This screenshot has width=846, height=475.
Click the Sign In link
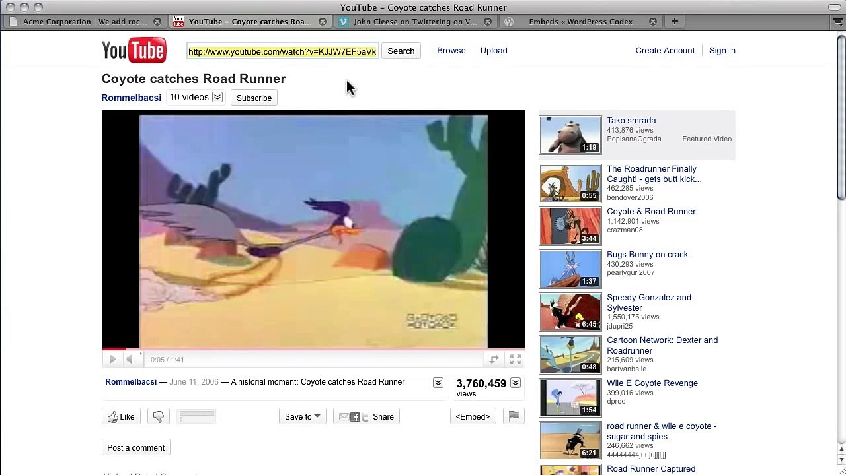(722, 51)
